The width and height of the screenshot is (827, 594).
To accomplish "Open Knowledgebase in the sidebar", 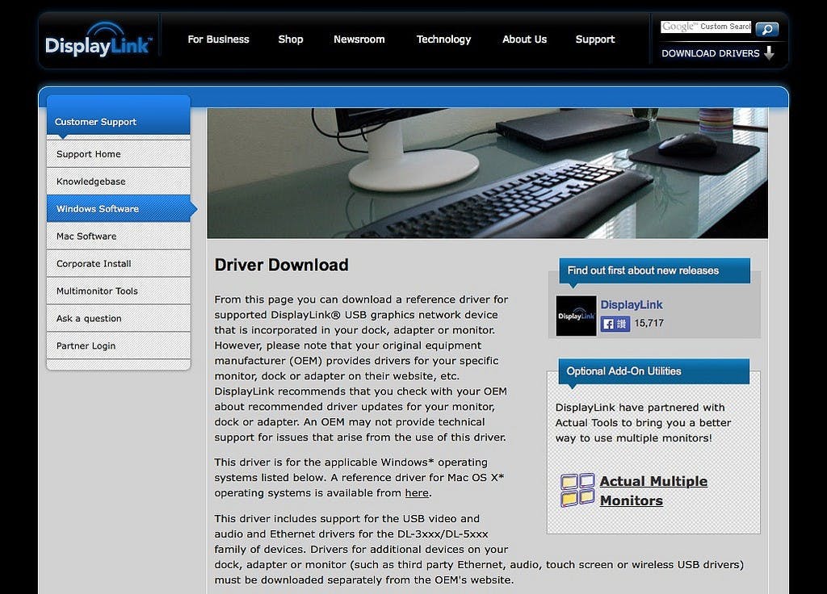I will coord(118,182).
